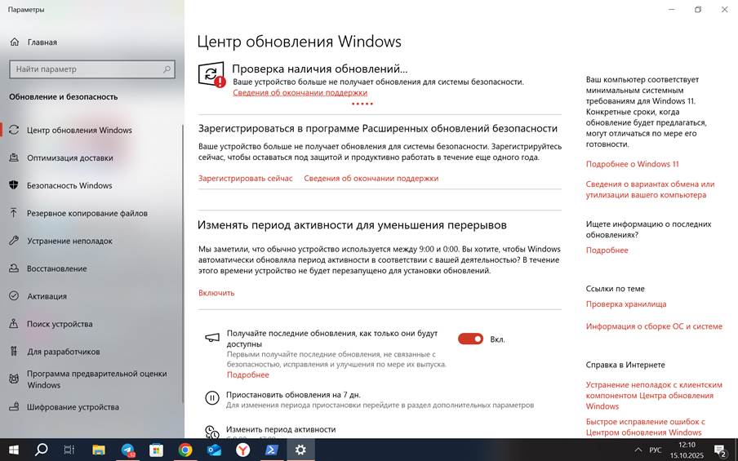Click the Home icon labeled Главная
This screenshot has width=738, height=461.
pyautogui.click(x=15, y=42)
